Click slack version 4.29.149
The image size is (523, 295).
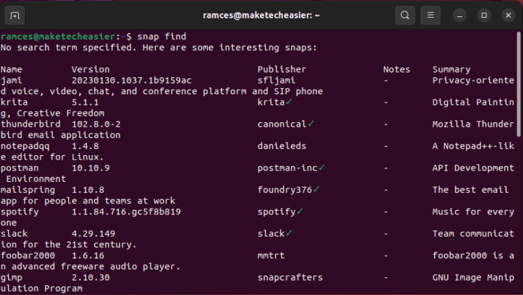point(93,234)
